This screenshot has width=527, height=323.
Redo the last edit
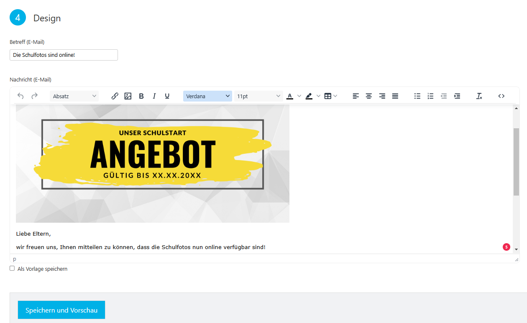(x=34, y=96)
